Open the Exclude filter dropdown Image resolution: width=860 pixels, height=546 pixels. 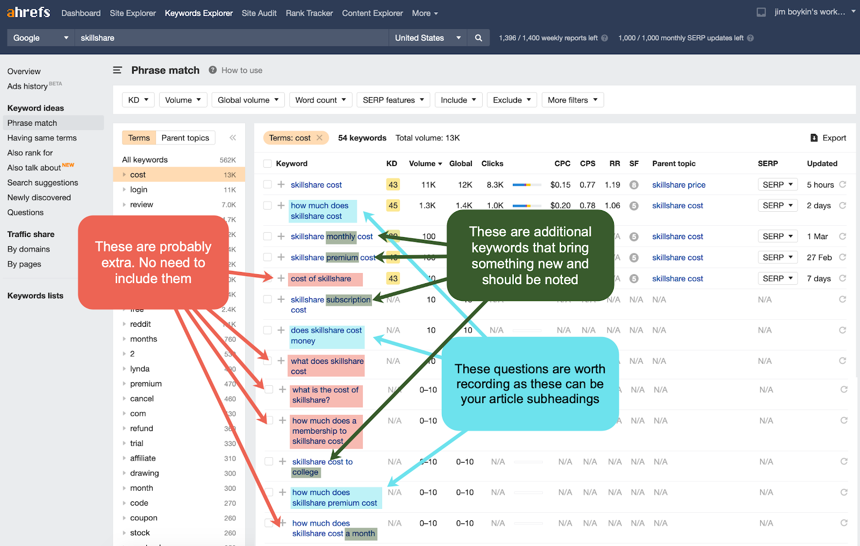(512, 100)
